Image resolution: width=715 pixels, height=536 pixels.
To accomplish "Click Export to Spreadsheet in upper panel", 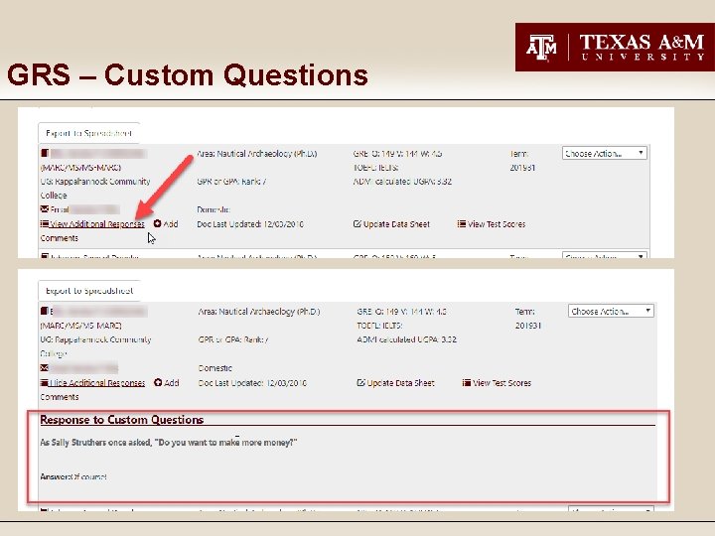I will click(89, 133).
